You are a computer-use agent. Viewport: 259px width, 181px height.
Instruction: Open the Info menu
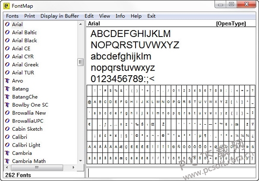pos(120,16)
